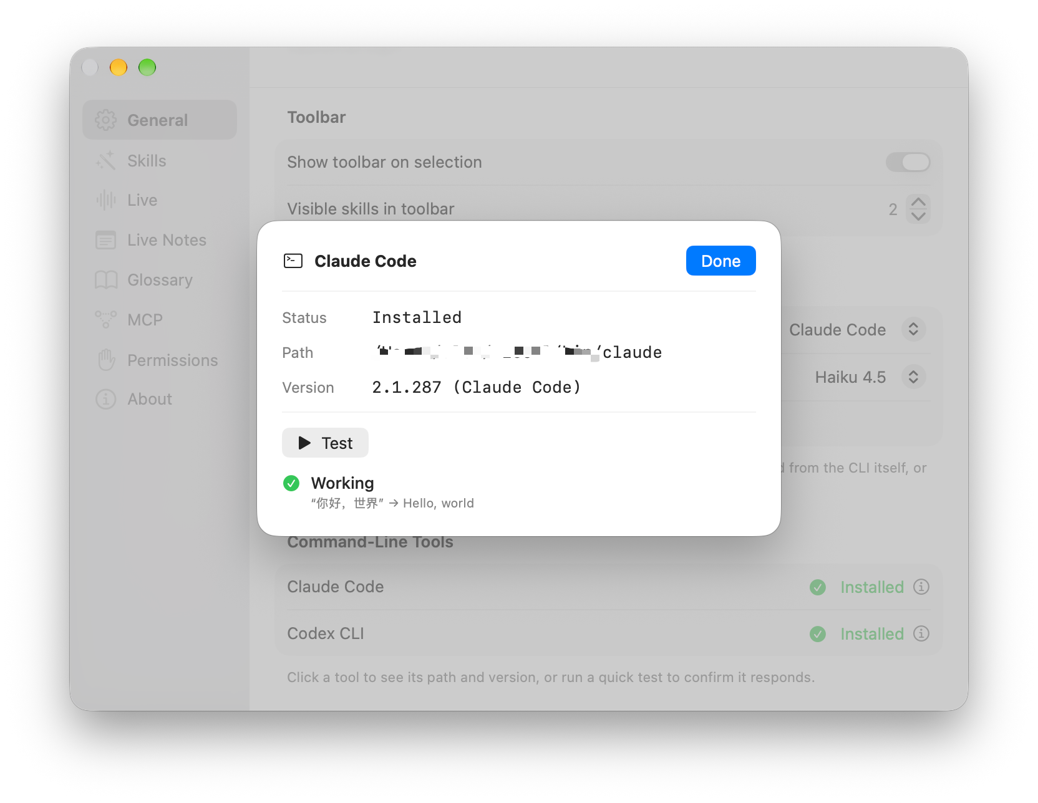
Task: Click the Claude Code row under Command-Line Tools
Action: click(x=608, y=587)
